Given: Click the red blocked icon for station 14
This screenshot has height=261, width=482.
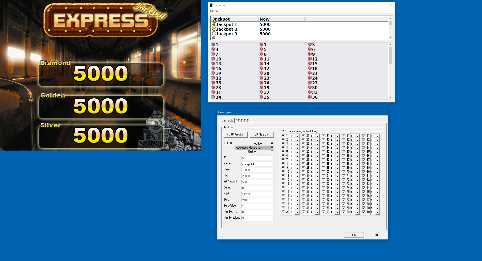Looking at the screenshot, I should (261, 63).
